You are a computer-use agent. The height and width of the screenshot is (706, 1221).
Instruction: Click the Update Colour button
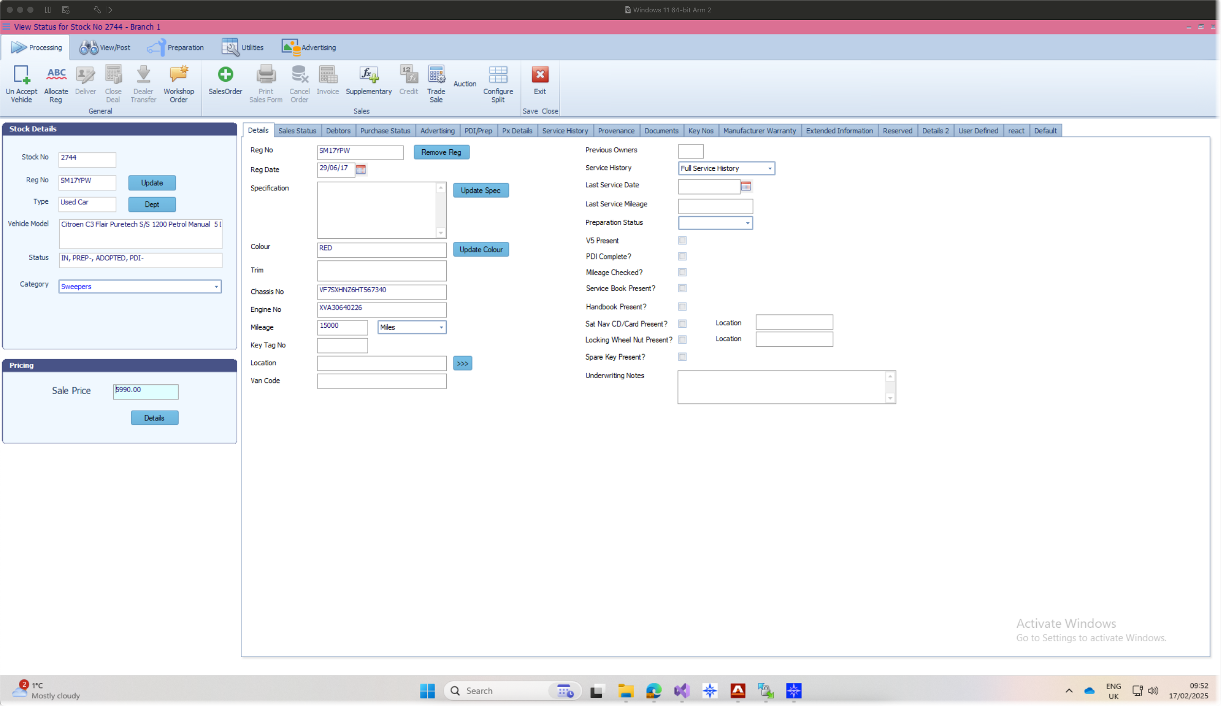[x=480, y=250]
